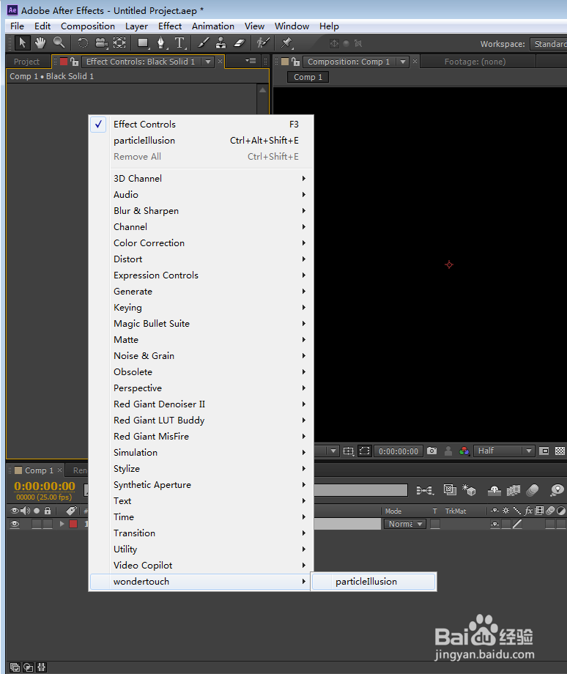Select the Horizontal Type tool
The image size is (567, 674).
point(179,43)
